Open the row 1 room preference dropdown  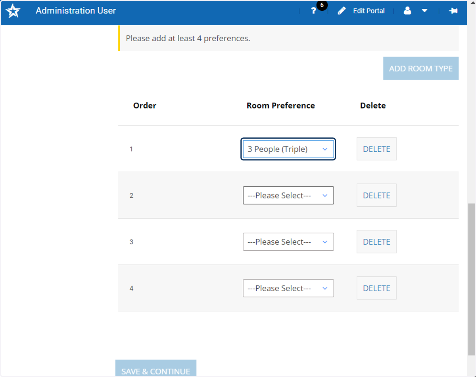(288, 149)
